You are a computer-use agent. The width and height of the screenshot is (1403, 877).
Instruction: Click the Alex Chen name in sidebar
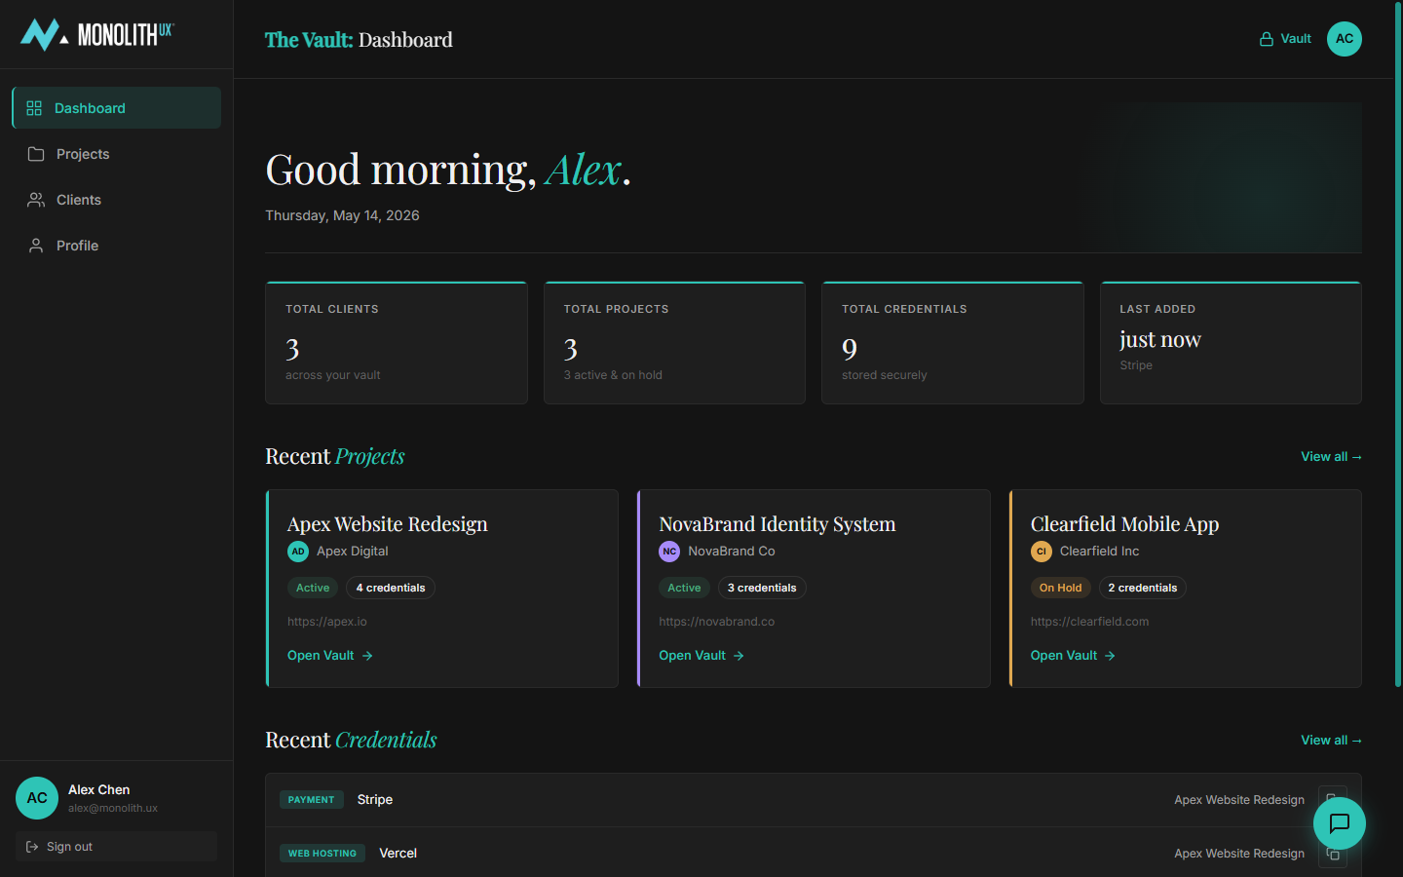(x=99, y=789)
